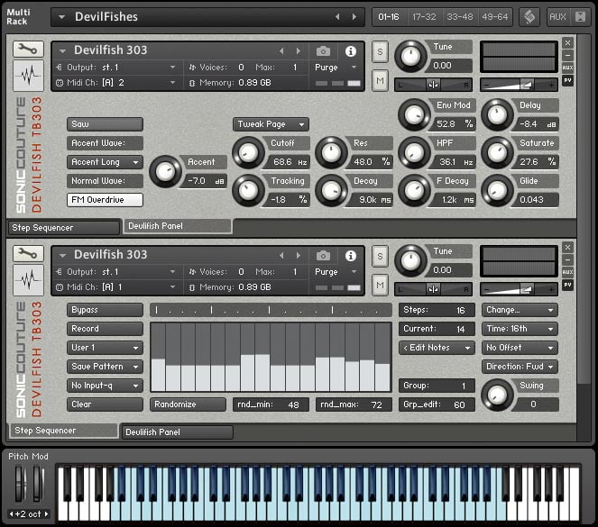Open Tweak Page dropdown

click(271, 124)
